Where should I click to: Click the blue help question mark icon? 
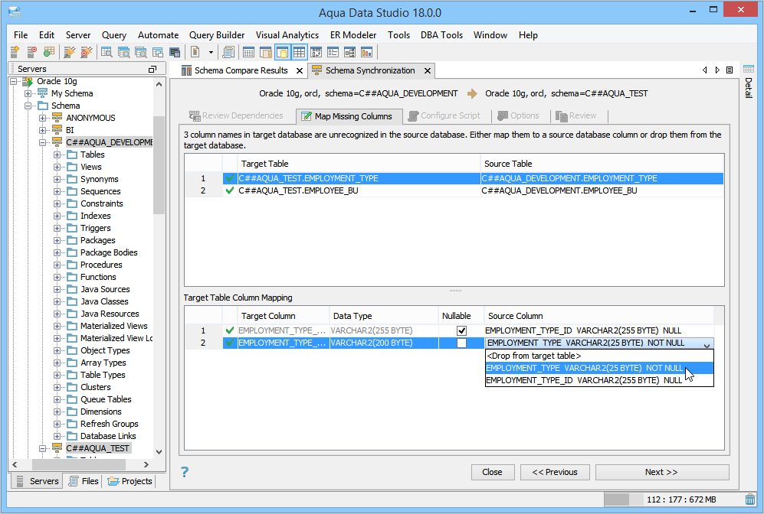click(185, 472)
